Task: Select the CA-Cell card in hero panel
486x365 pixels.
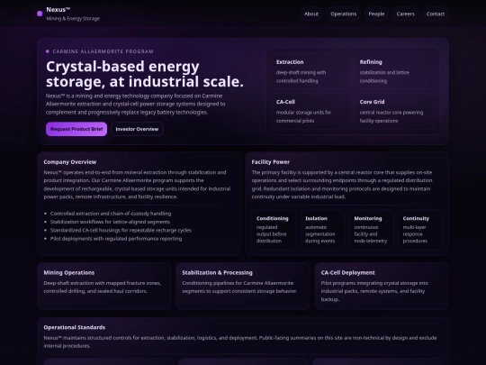Action: 310,111
